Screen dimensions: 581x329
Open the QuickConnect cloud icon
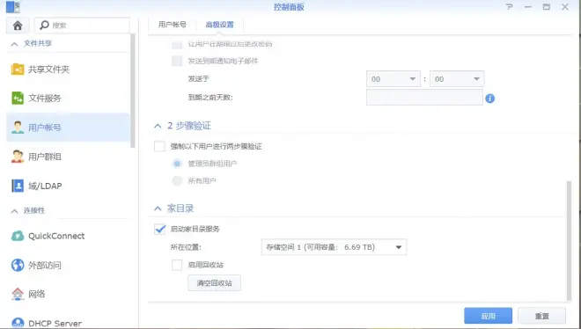coord(18,236)
